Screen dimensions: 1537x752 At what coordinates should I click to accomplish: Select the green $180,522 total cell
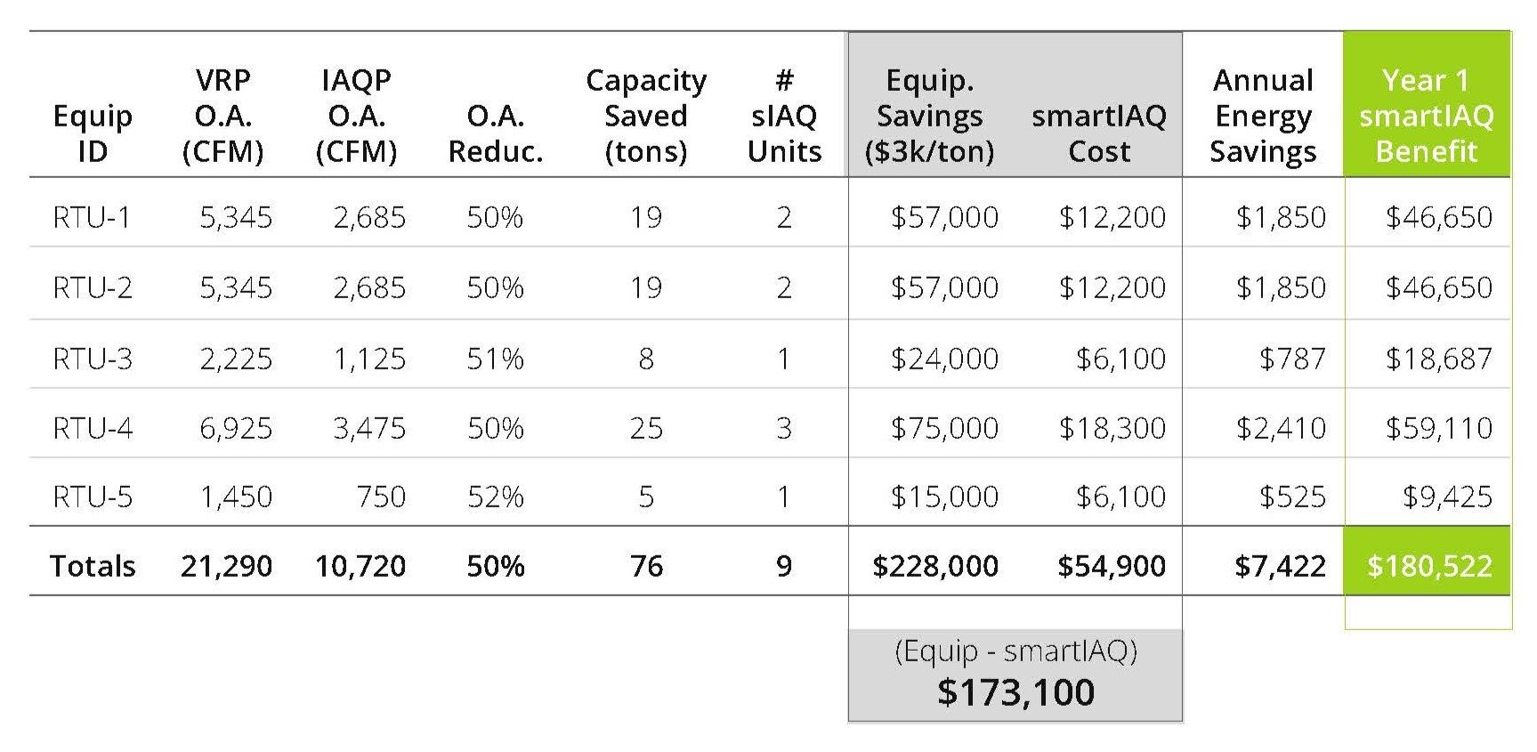coord(1428,562)
